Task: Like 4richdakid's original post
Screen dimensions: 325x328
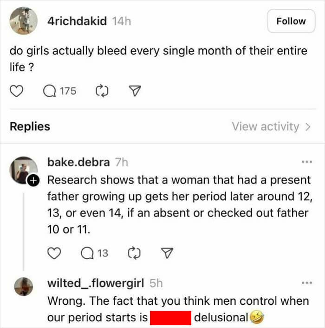Action: pos(17,91)
